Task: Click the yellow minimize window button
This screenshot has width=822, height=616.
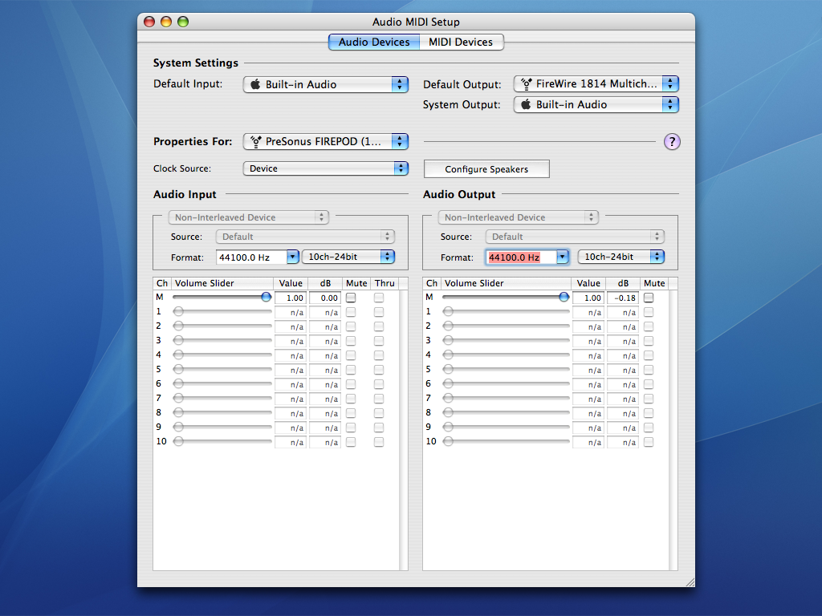Action: [166, 22]
